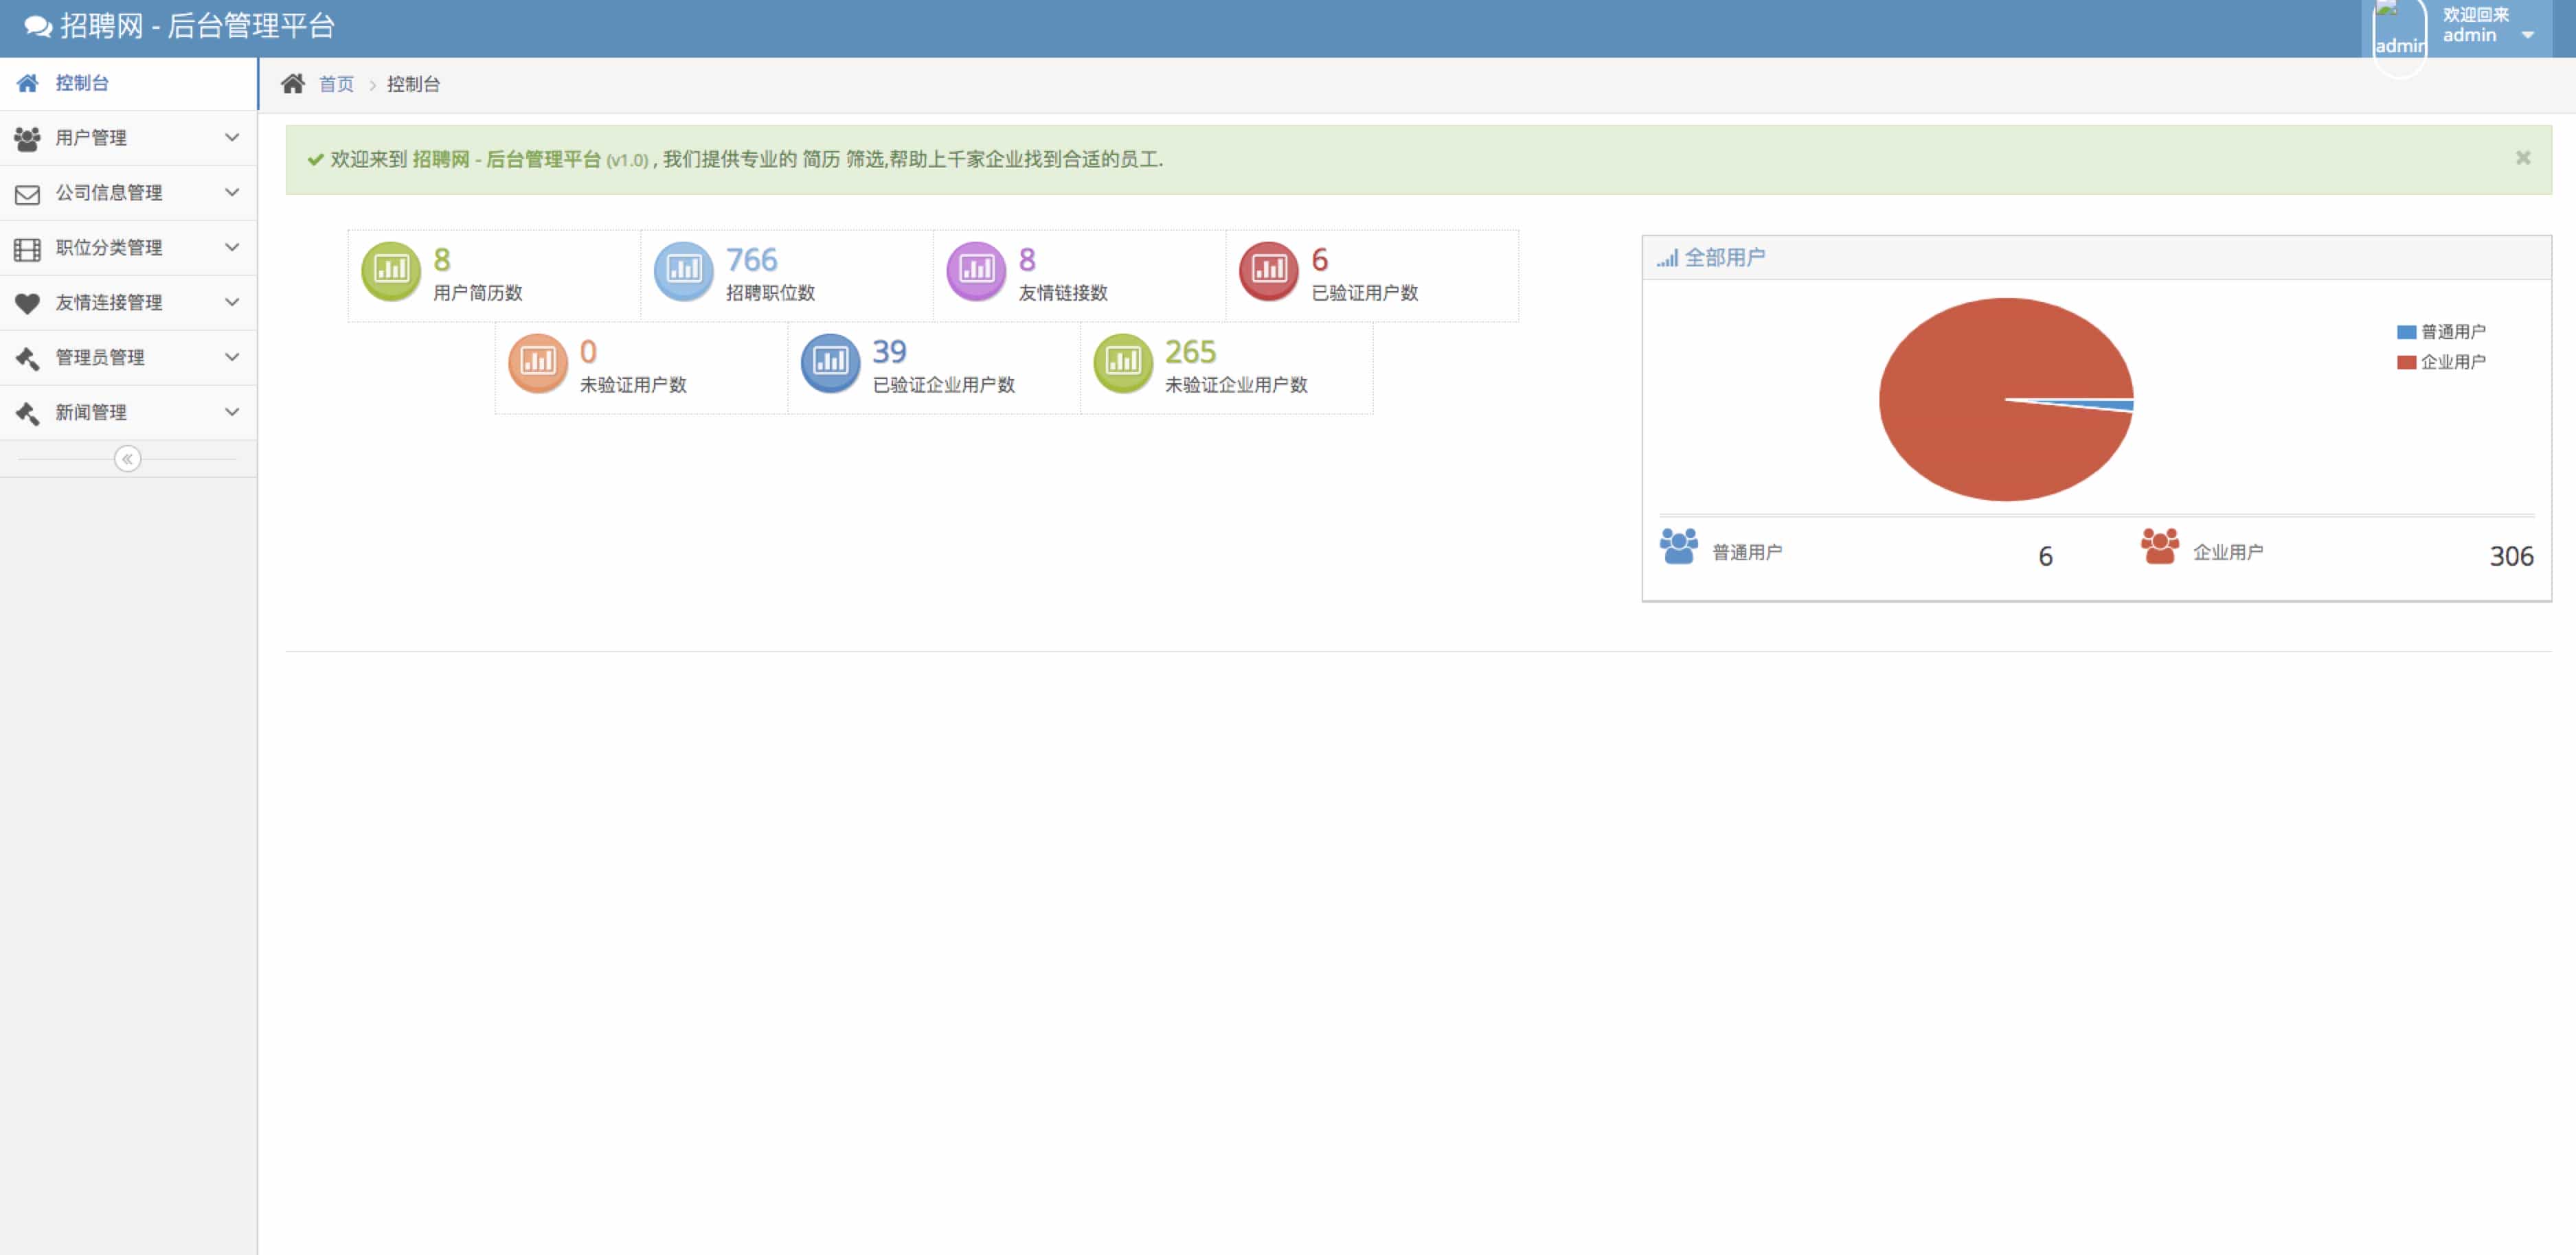Click the 欢迎回来 admin text in the header
Image resolution: width=2576 pixels, height=1255 pixels.
(2475, 25)
